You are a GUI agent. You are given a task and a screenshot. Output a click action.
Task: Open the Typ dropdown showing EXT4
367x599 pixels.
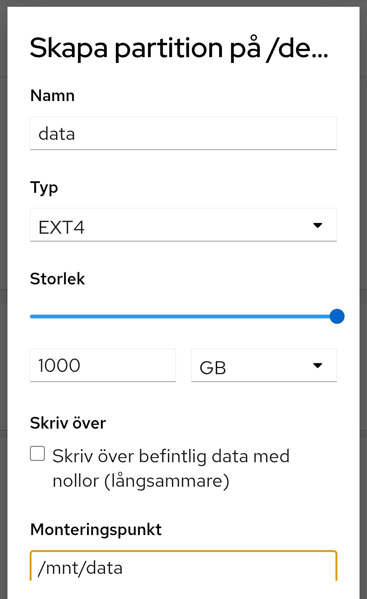(x=183, y=225)
